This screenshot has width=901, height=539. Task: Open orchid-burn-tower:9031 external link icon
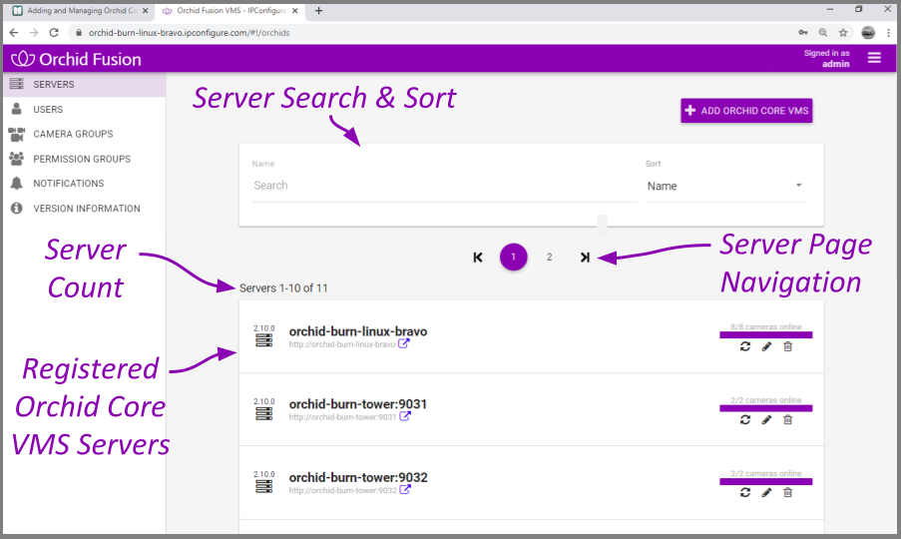point(405,416)
